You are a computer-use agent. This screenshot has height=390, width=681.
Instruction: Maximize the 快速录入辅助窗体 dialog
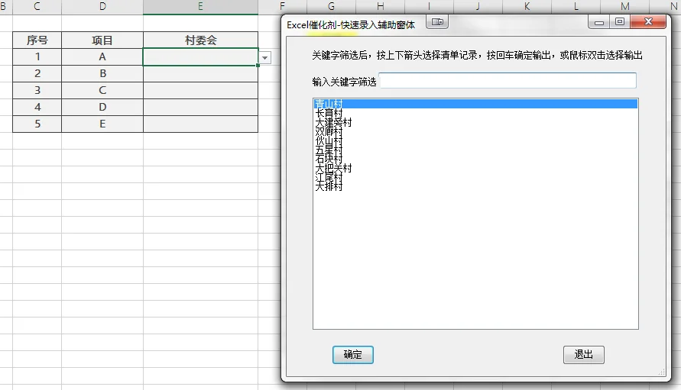tap(620, 21)
